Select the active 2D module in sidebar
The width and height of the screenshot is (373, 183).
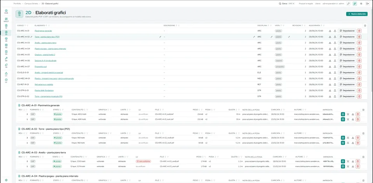(6, 33)
